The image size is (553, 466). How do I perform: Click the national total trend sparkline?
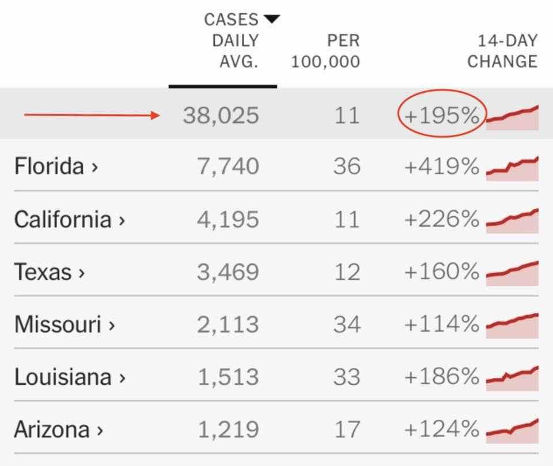[513, 118]
